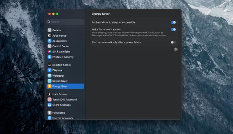Click the Lock Screen icon
The width and height of the screenshot is (233, 134).
49,94
